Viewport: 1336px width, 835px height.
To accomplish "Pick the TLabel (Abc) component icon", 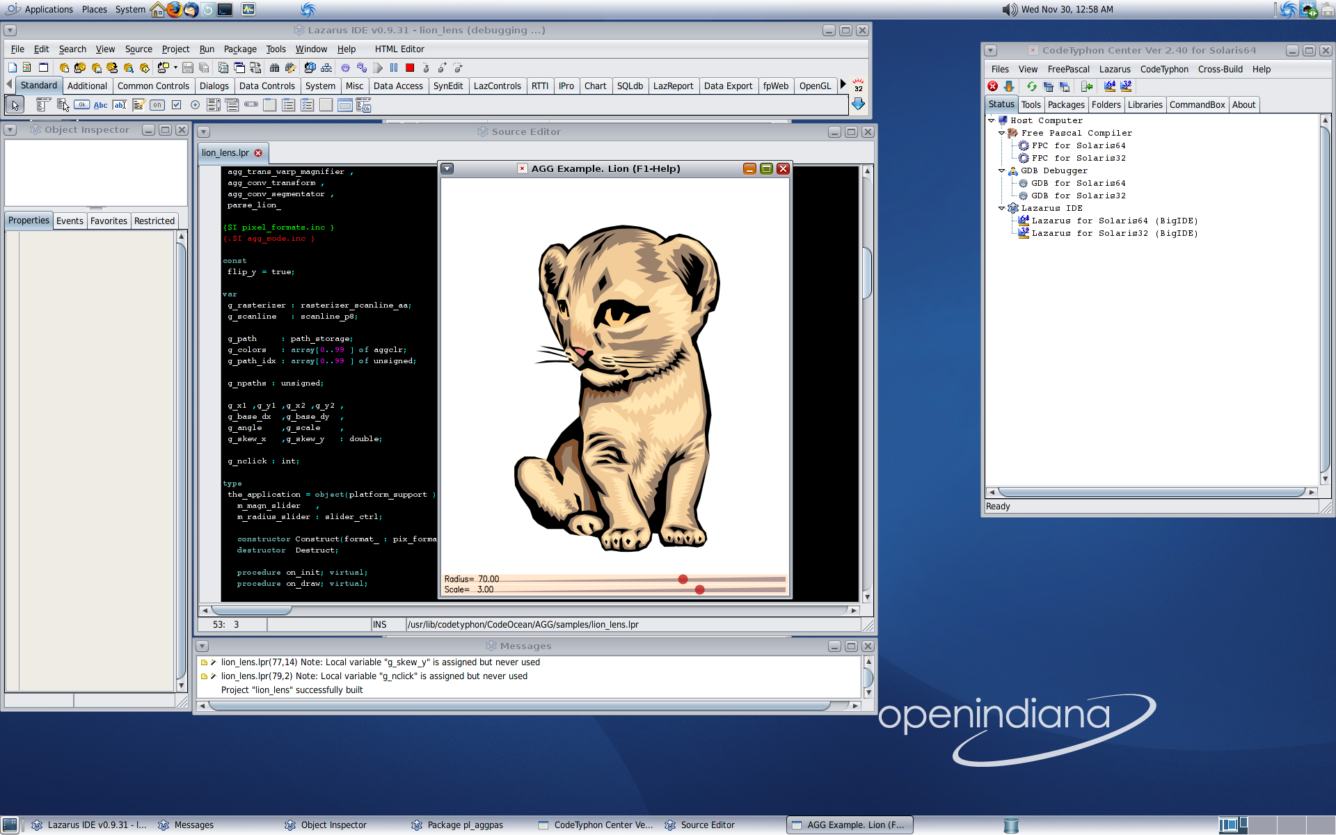I will point(100,105).
